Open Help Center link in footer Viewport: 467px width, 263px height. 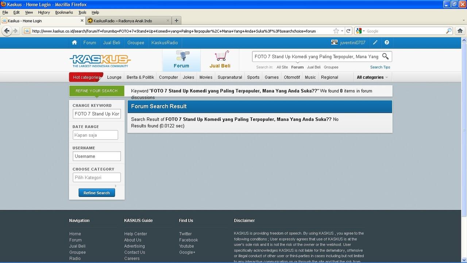click(x=136, y=234)
